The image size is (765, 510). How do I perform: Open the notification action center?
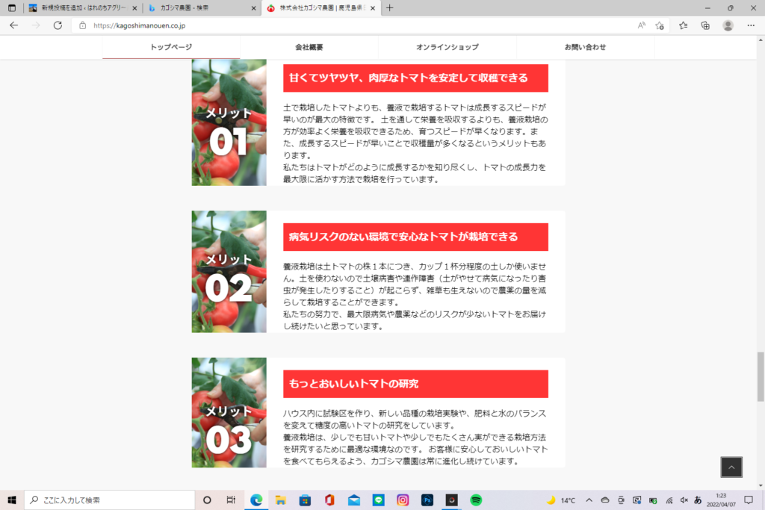(749, 500)
